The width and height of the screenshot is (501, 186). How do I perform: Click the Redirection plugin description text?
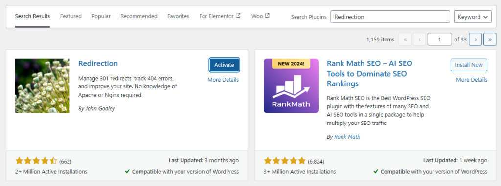pyautogui.click(x=128, y=86)
